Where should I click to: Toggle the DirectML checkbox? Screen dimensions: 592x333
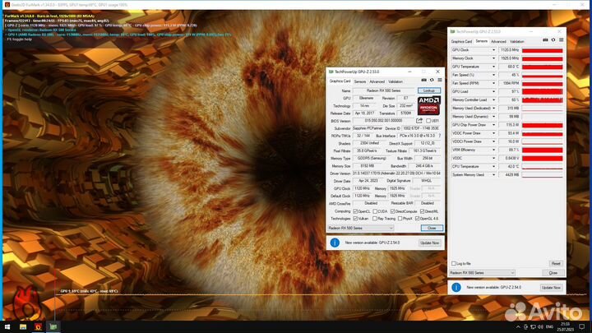pos(423,211)
